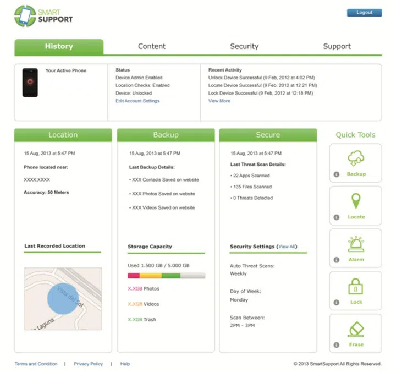396x372 pixels.
Task: Open the Support tab
Action: (337, 46)
